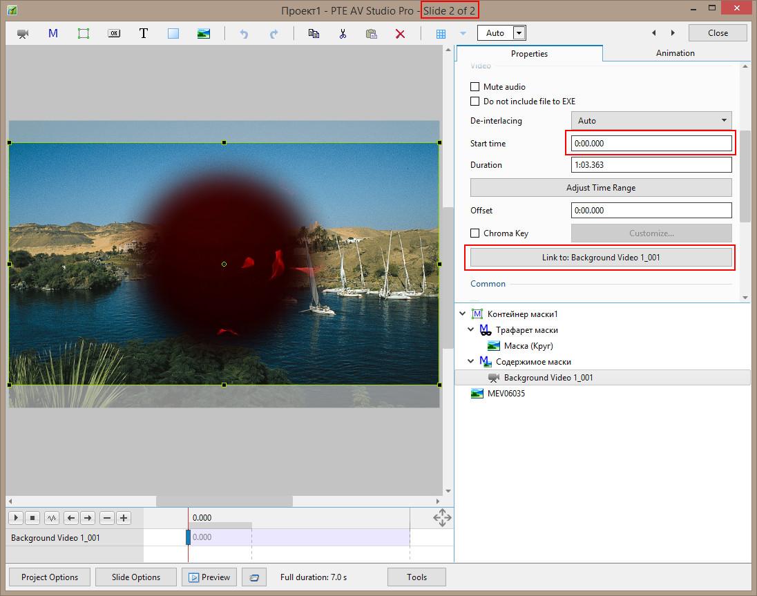Screen dimensions: 757x596
Task: Select the Text tool icon
Action: pyautogui.click(x=144, y=33)
